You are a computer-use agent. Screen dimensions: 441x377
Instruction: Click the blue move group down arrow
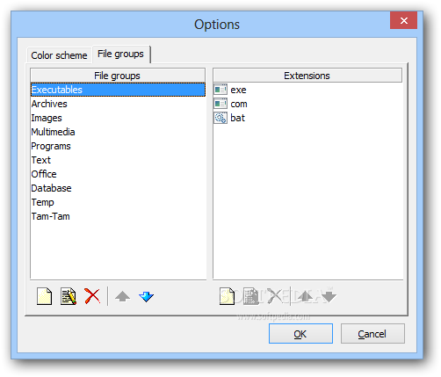pos(147,296)
